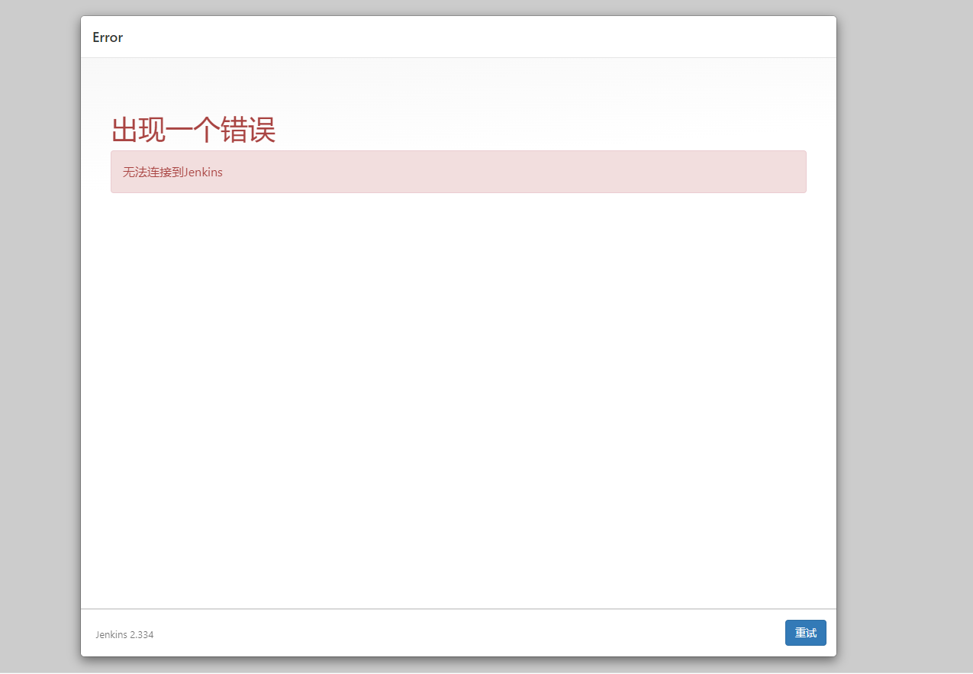The image size is (973, 674).
Task: Click the red heading 出现一个错误
Action: coord(193,130)
